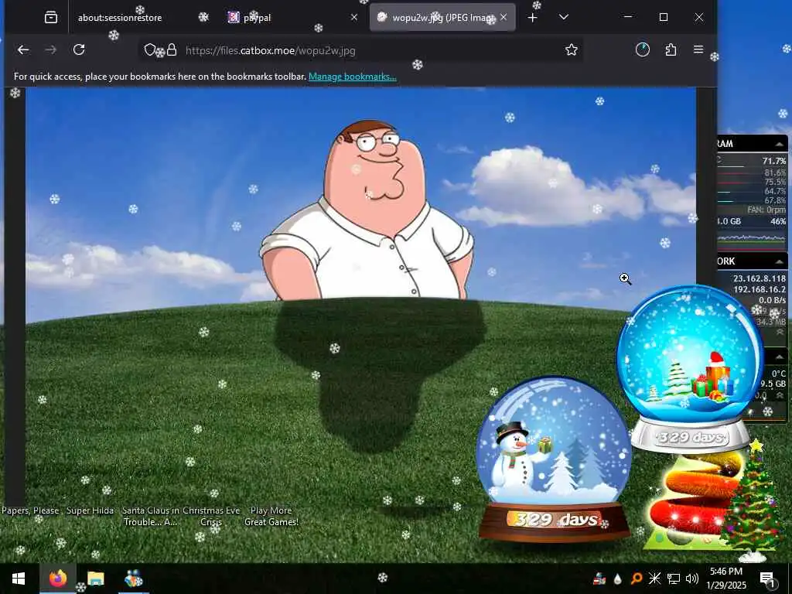The image size is (792, 594).
Task: Click the site padlock security icon
Action: coord(172,50)
